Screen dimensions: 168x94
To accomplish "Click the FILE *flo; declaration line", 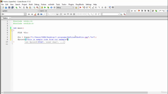I will pos(23,33).
